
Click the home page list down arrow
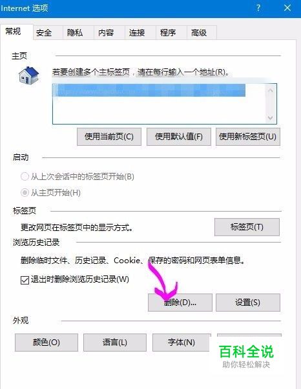coord(271,117)
